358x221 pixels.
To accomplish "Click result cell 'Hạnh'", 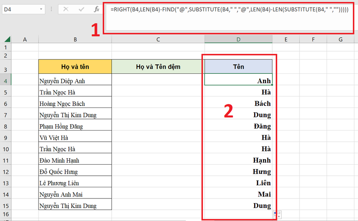I will [x=238, y=159].
